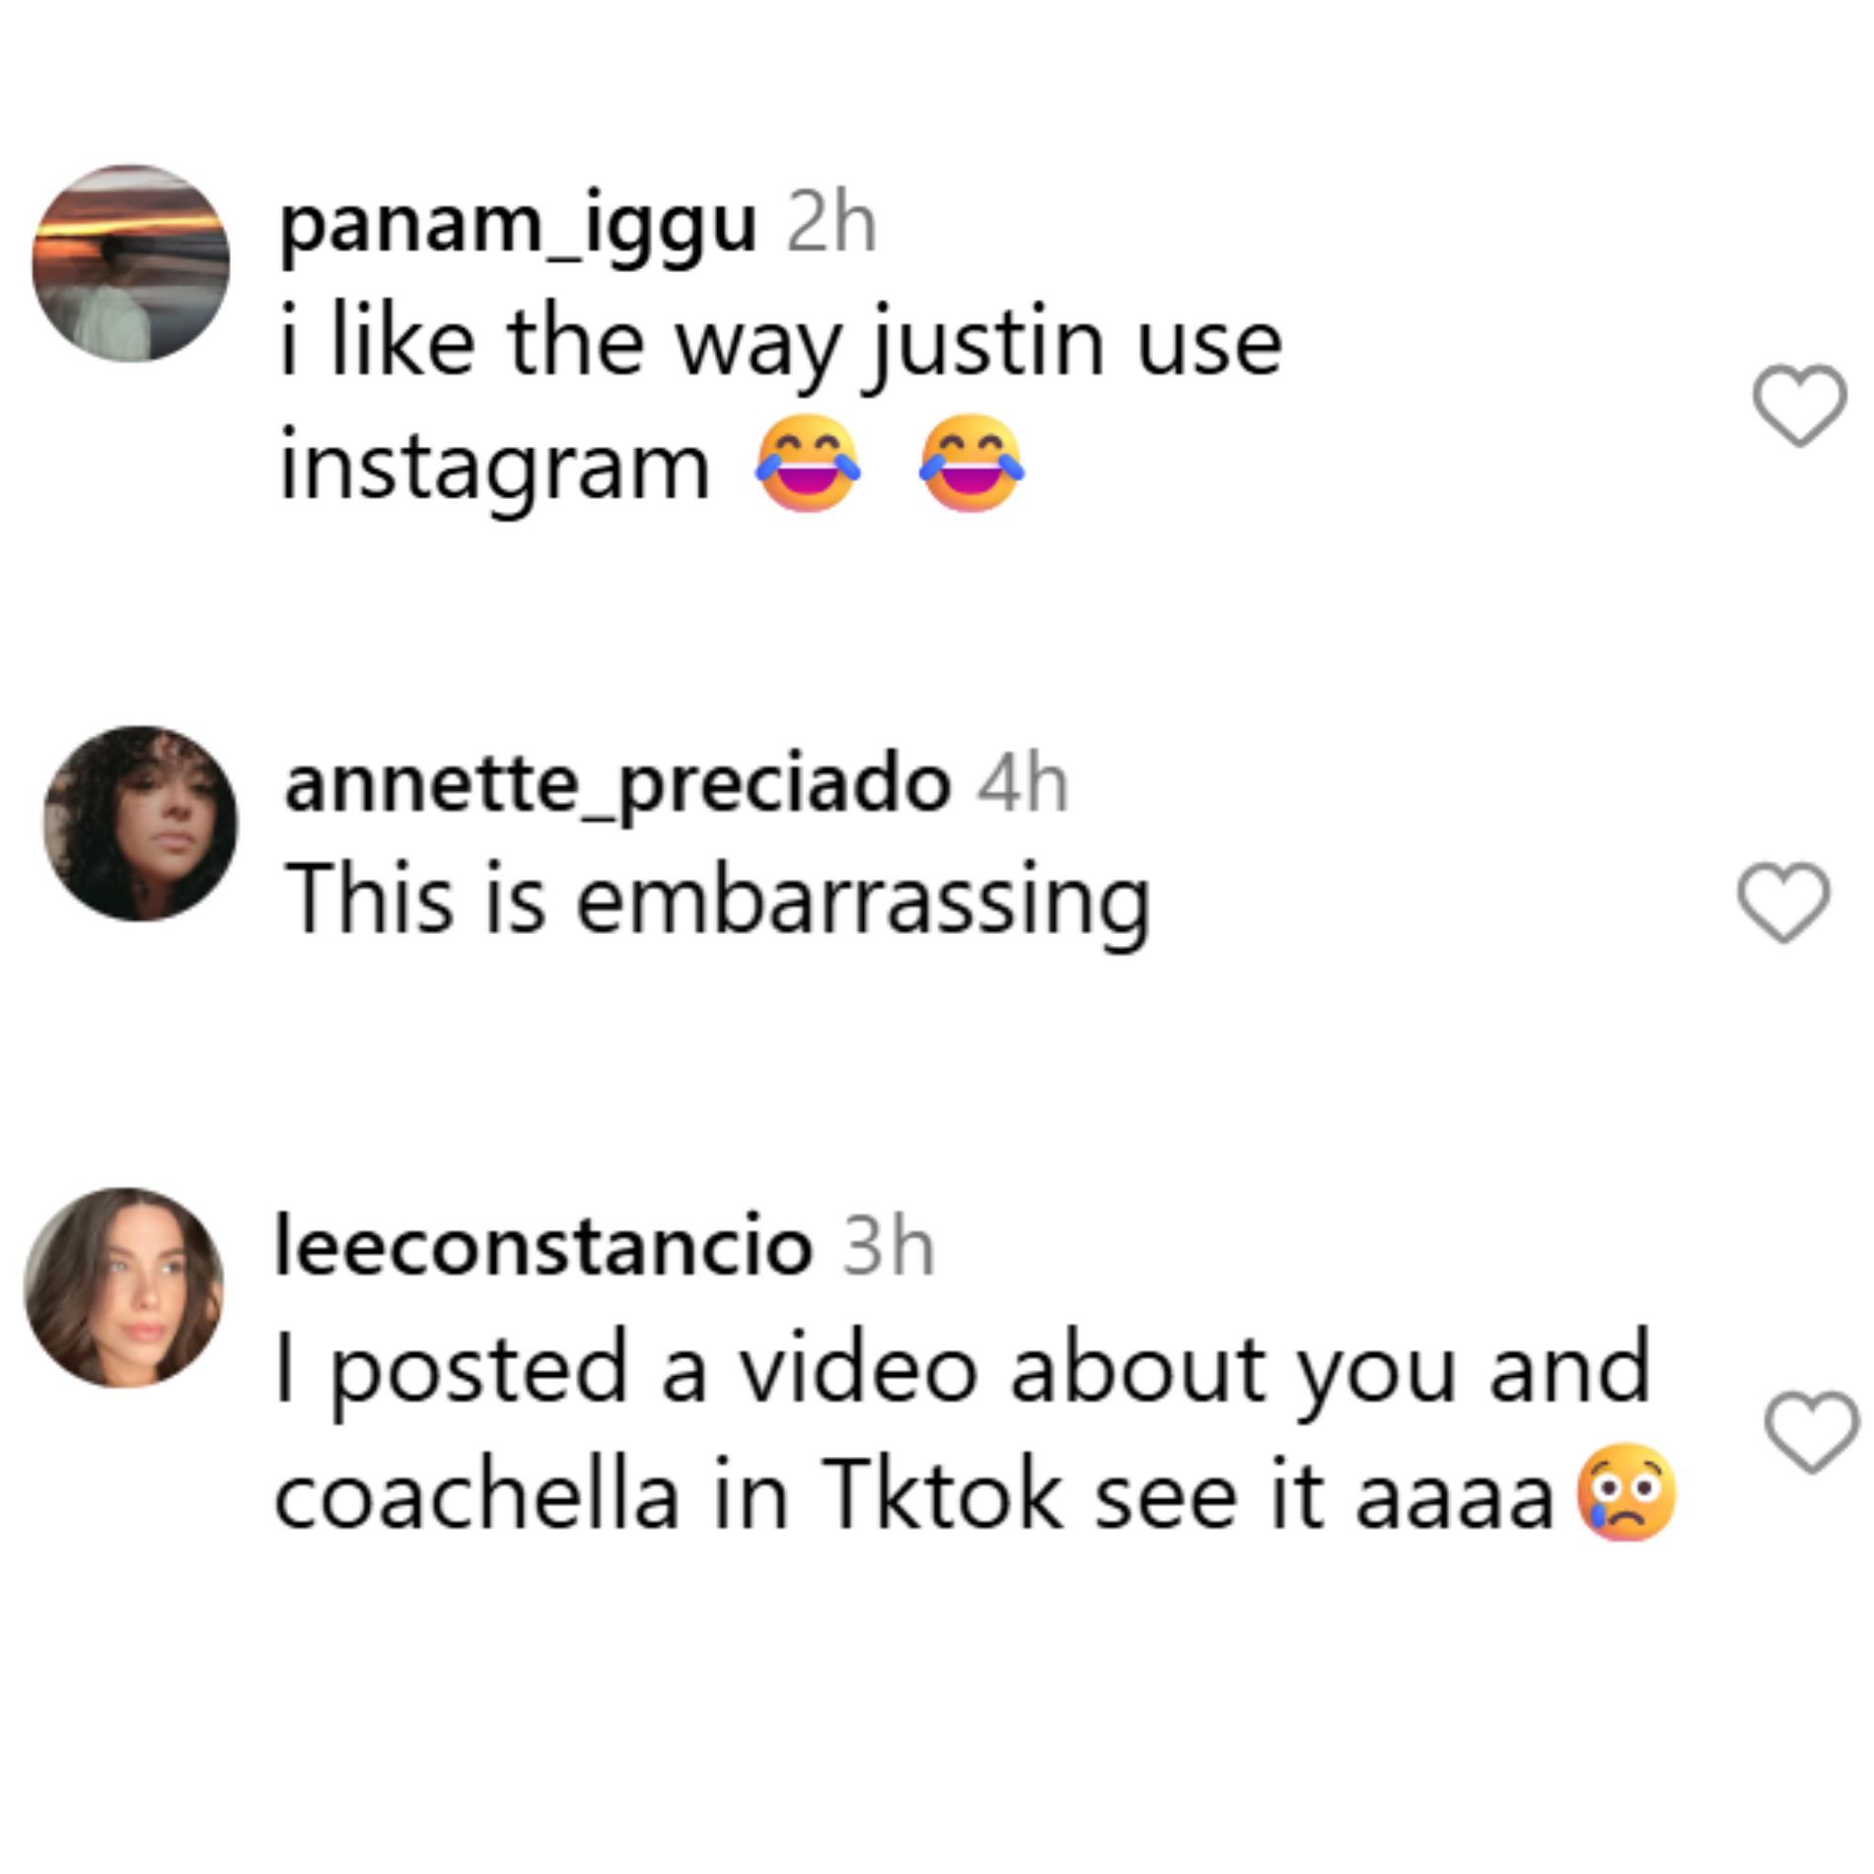
Task: Click the second laughing-tears emoji
Action: tap(972, 464)
